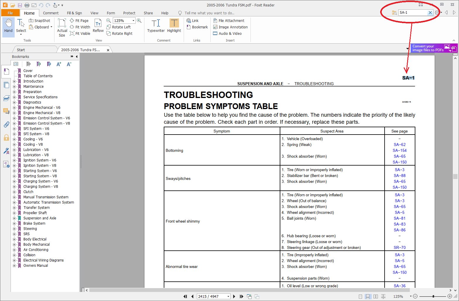
Task: Open the Digital Signatures panel
Action: click(x=6, y=151)
